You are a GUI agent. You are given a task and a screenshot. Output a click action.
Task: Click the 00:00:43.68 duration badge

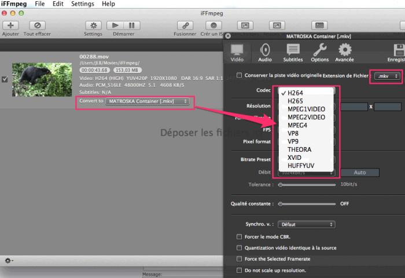click(94, 70)
